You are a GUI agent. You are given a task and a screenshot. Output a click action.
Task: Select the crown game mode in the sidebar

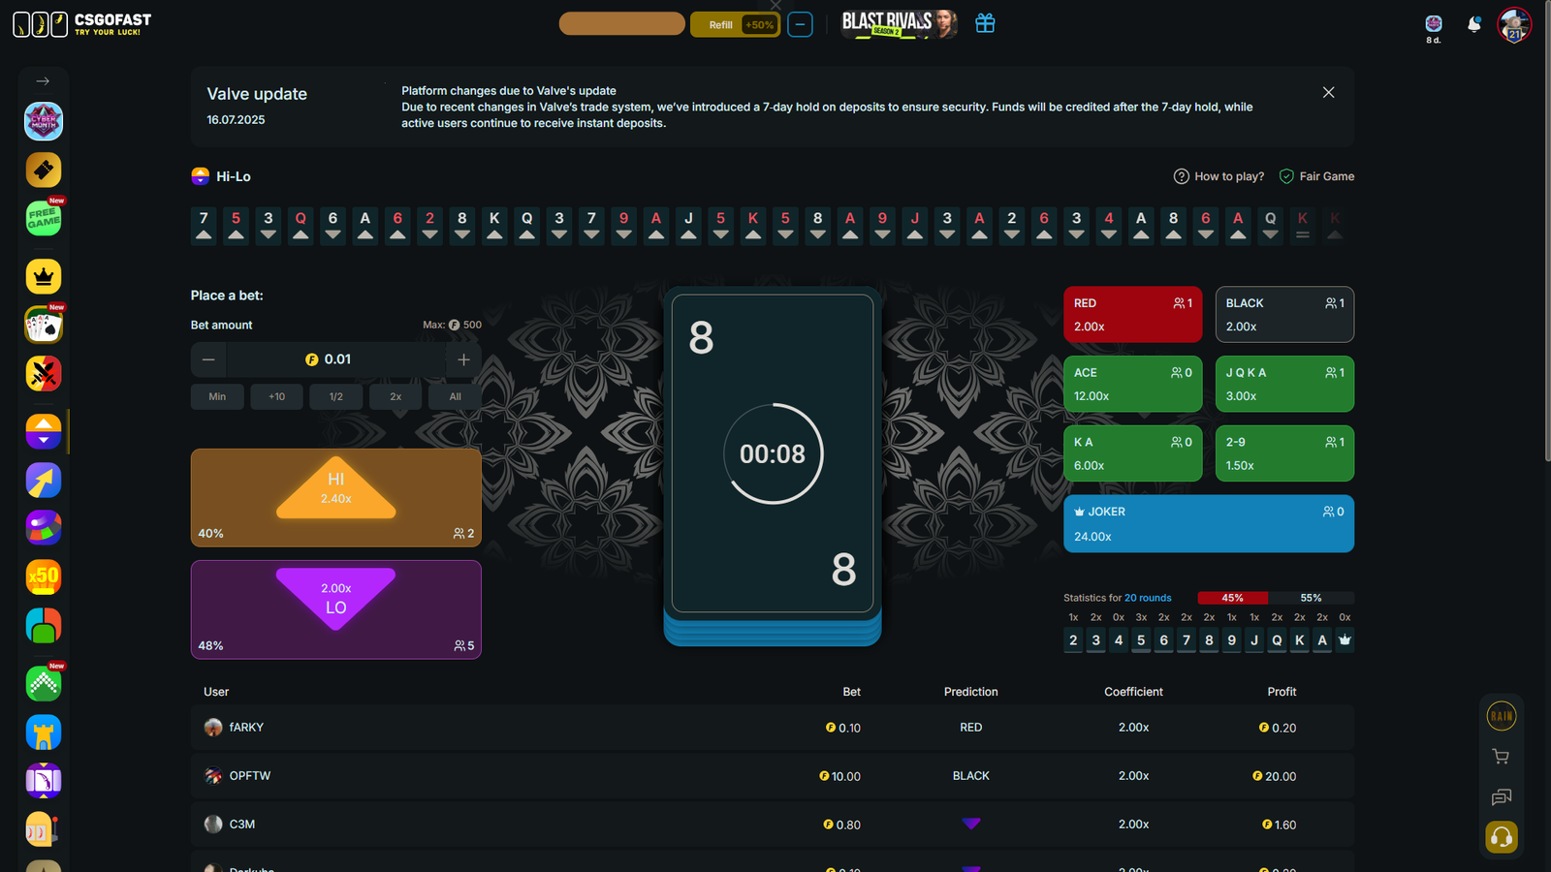coord(44,276)
